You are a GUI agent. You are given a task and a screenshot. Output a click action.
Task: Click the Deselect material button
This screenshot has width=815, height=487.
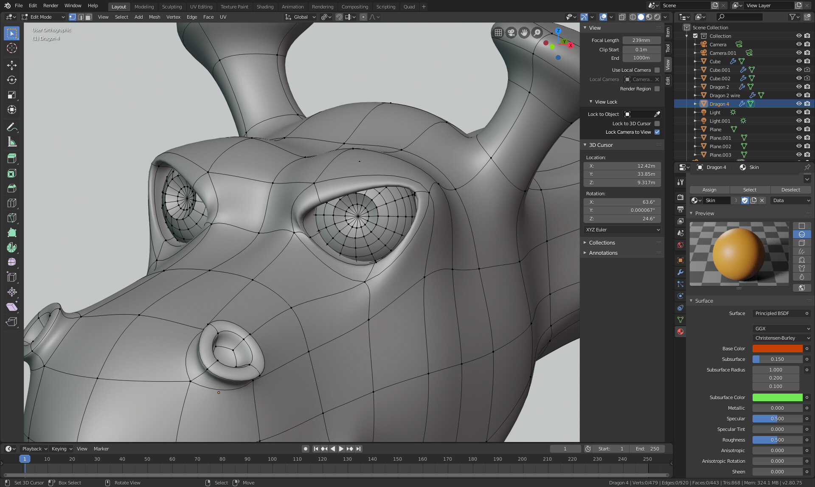(790, 190)
